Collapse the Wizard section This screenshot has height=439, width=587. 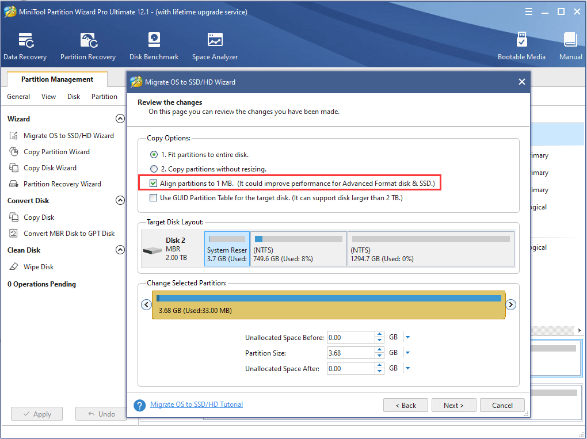coord(120,119)
